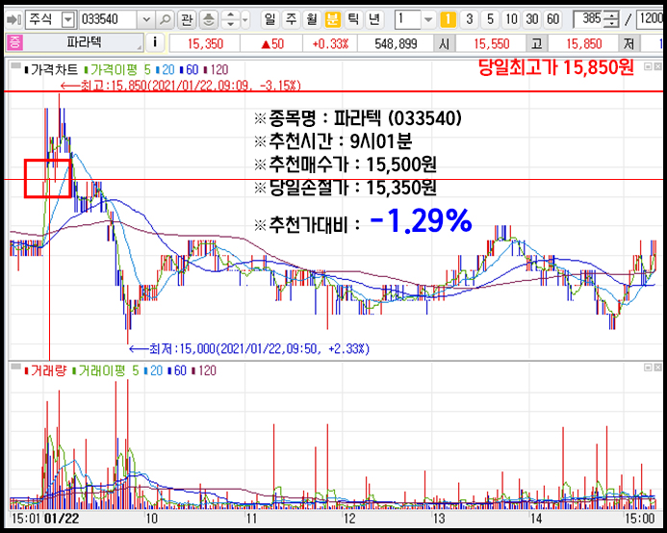Edit the stock code field 033540
The image size is (667, 533).
point(109,19)
